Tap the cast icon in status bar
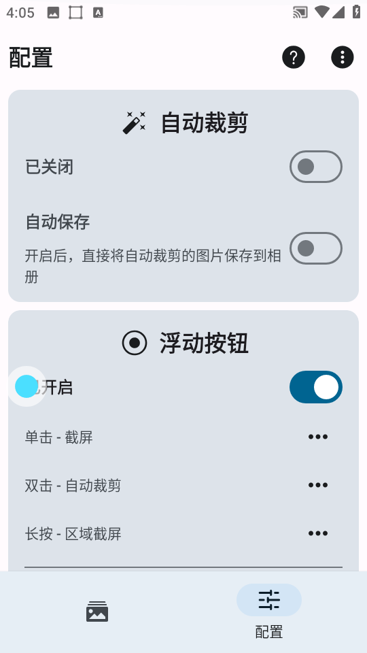The width and height of the screenshot is (367, 653). (x=300, y=12)
